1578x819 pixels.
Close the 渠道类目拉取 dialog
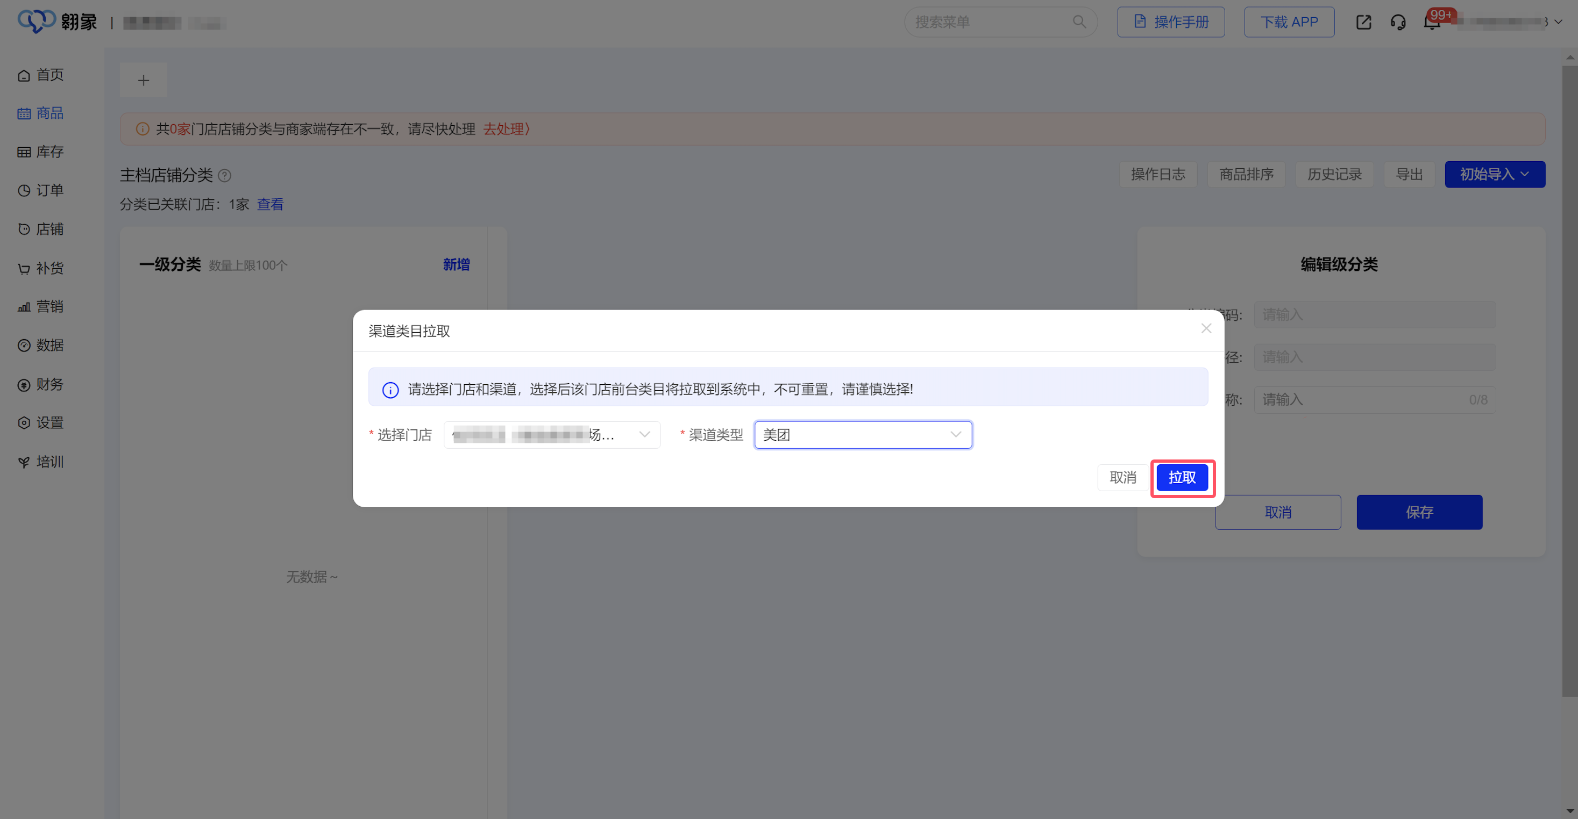pos(1206,329)
